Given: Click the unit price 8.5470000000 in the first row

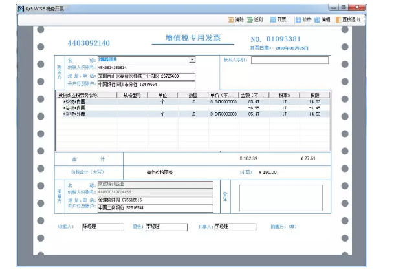Looking at the screenshot, I should click(x=224, y=102).
